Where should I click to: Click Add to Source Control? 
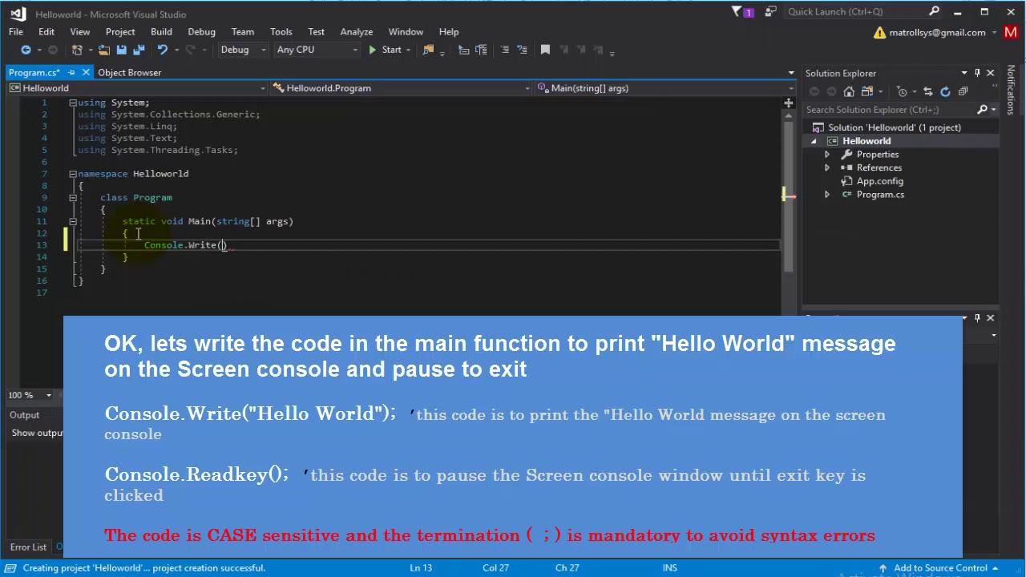coord(940,567)
